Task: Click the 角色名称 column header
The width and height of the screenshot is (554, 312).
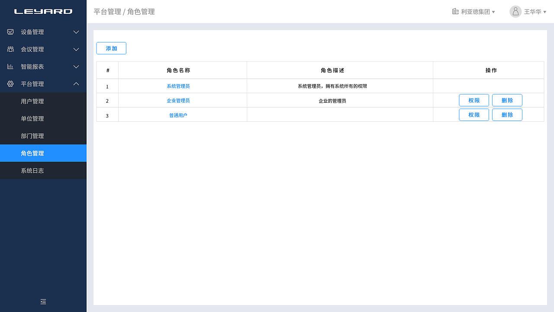Action: (x=177, y=70)
